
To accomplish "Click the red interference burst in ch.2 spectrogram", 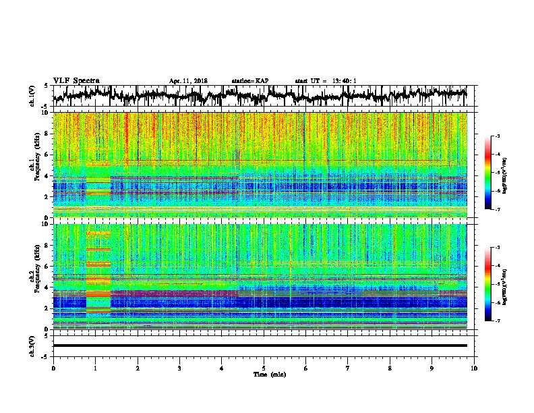I will (x=98, y=273).
